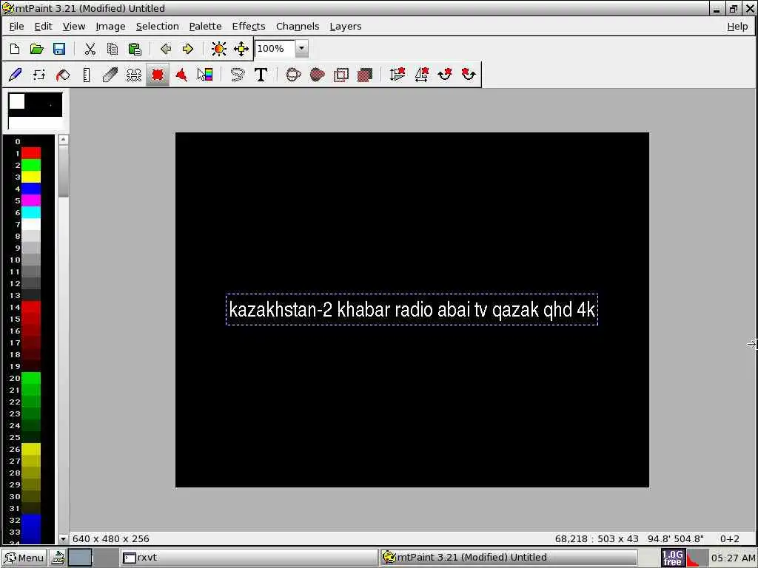
Task: Open the View menu
Action: (74, 27)
